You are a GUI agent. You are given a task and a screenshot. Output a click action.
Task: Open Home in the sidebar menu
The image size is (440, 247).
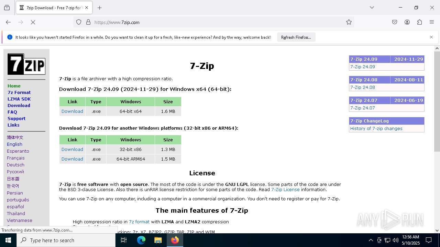[x=14, y=86]
